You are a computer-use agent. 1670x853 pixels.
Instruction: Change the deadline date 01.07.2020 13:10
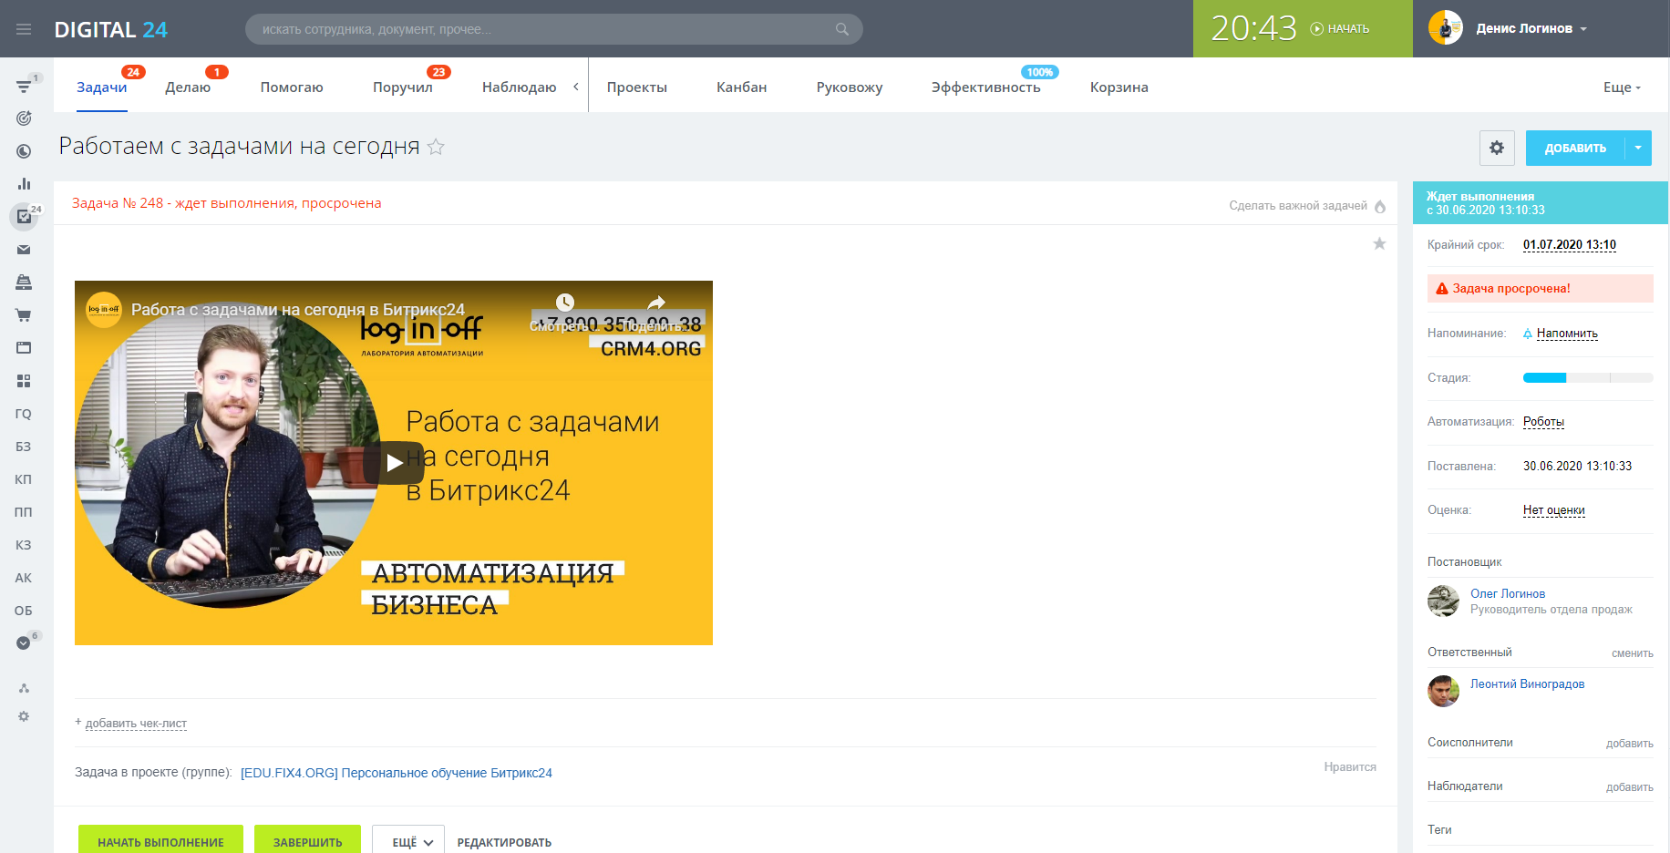pyautogui.click(x=1570, y=245)
